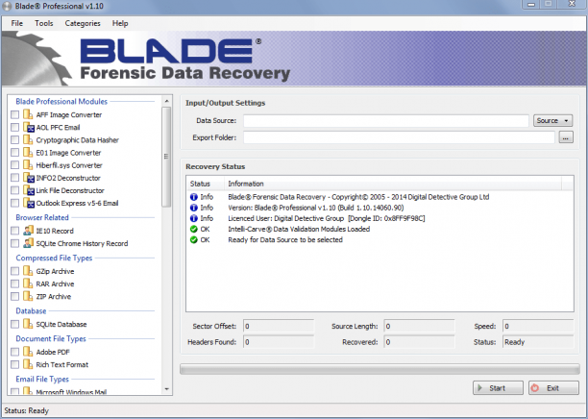Click the Rich Text Format icon
The width and height of the screenshot is (588, 419).
click(x=28, y=364)
